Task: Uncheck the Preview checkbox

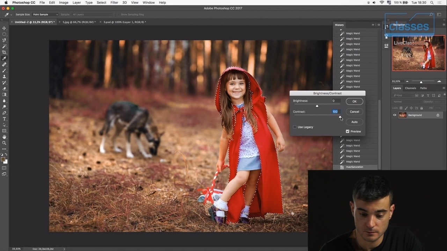Action: click(347, 131)
